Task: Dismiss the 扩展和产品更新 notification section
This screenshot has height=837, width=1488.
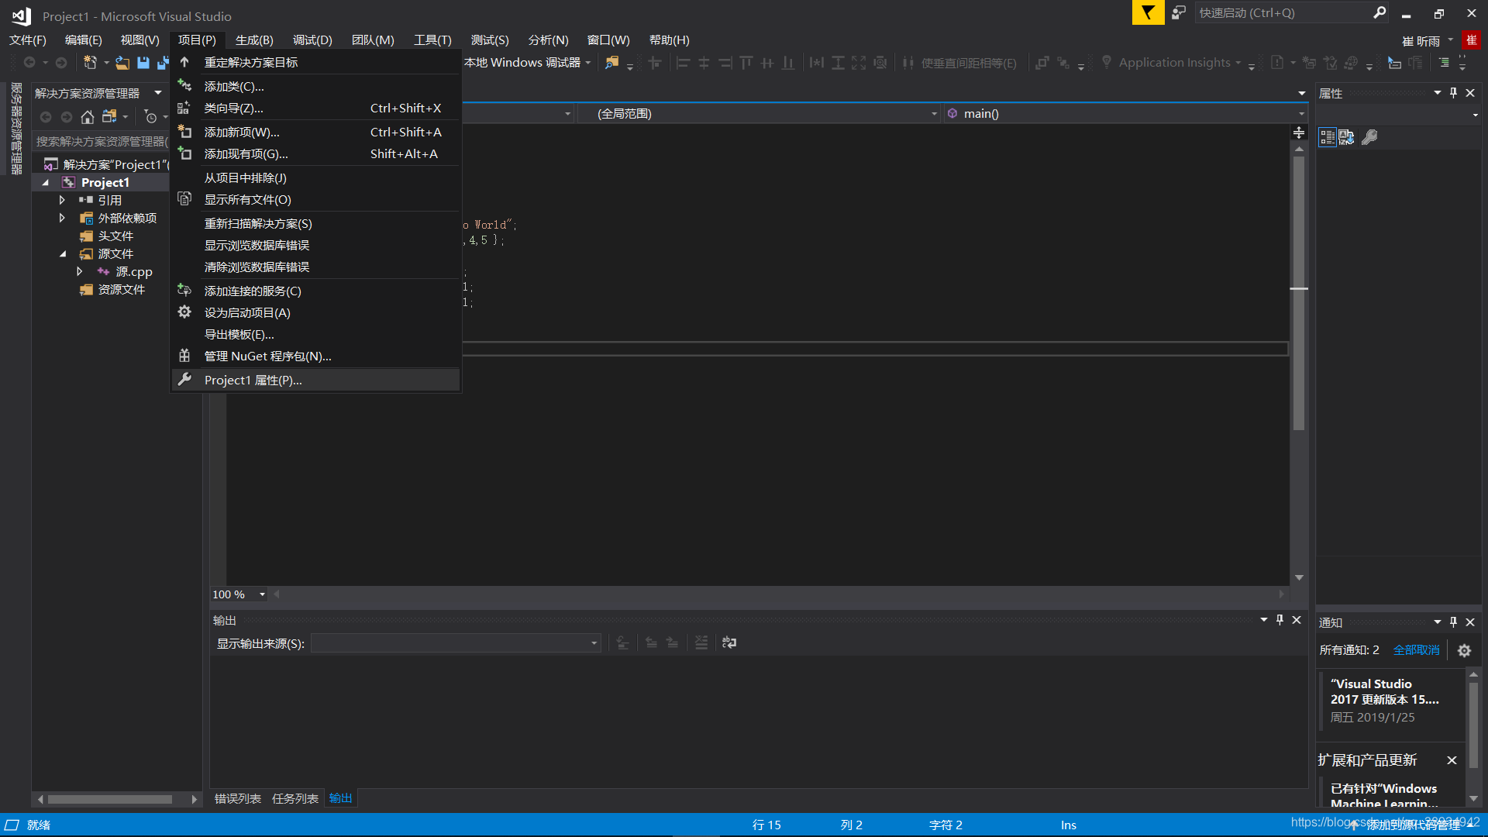Action: pyautogui.click(x=1452, y=760)
